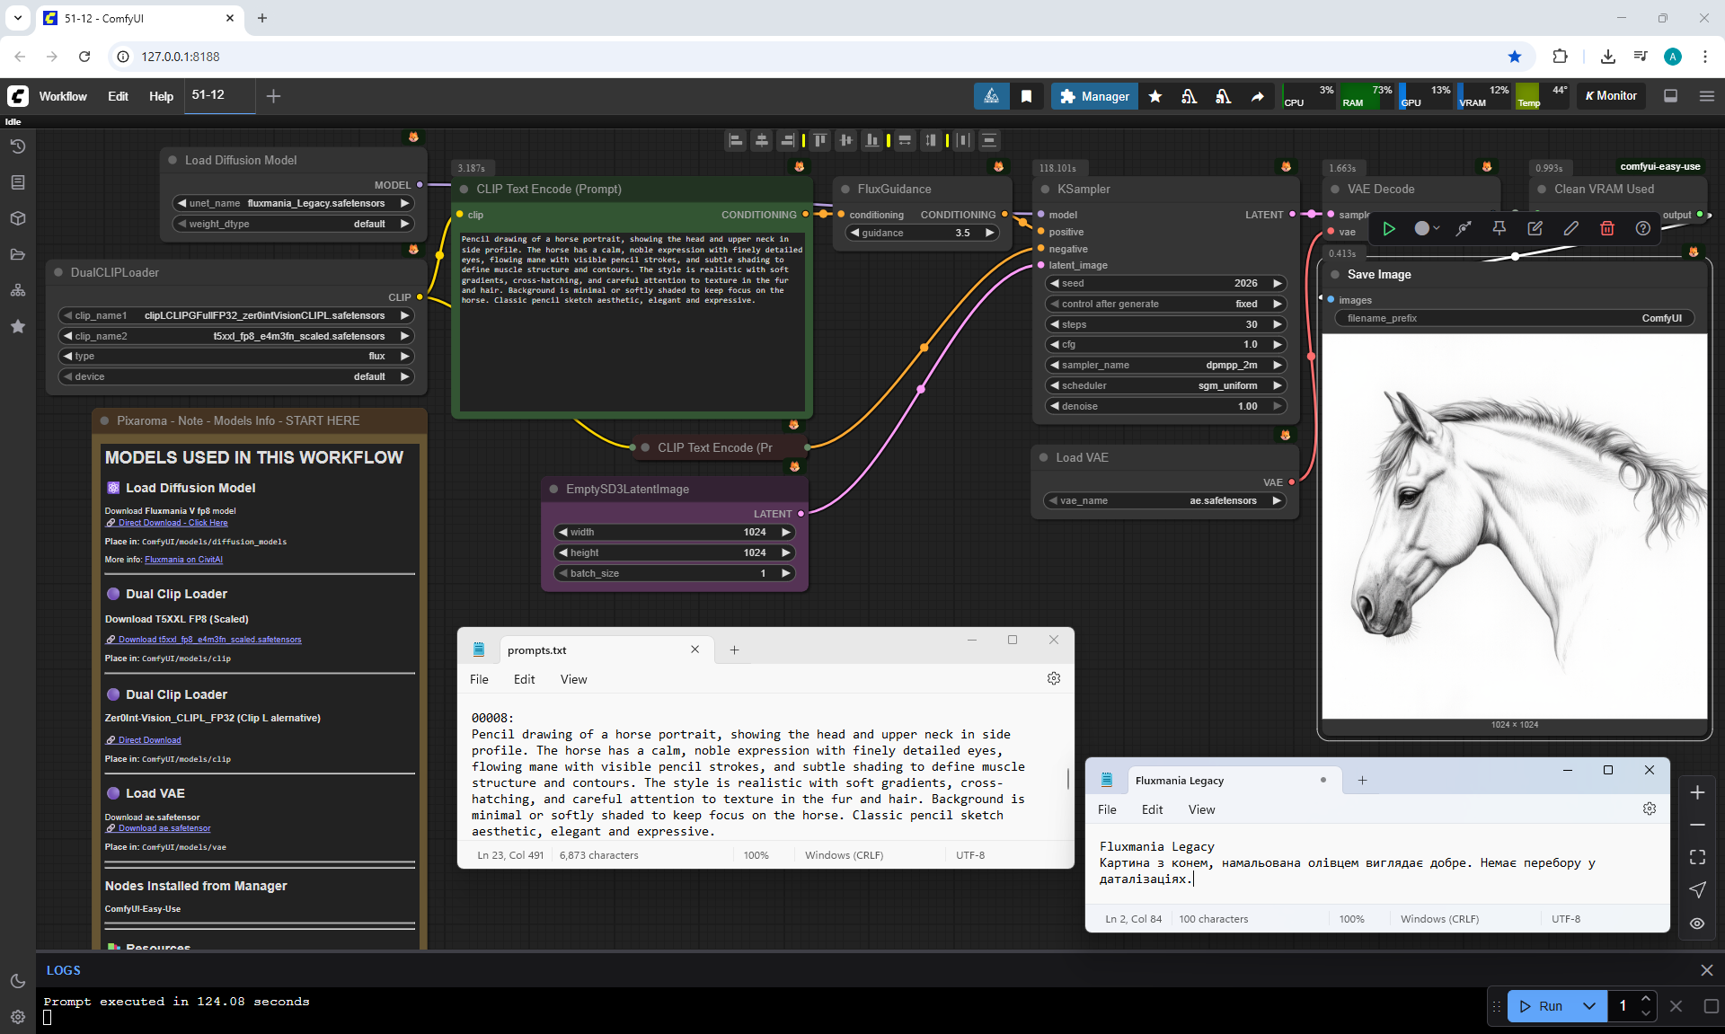Pin the selected node with pin icon
The width and height of the screenshot is (1725, 1034).
coord(1499,228)
